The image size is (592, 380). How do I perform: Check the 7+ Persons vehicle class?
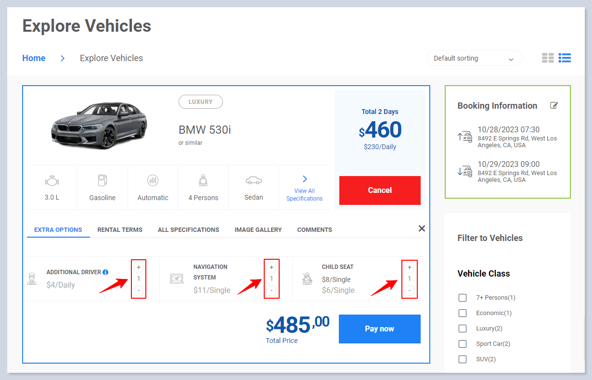click(x=463, y=298)
